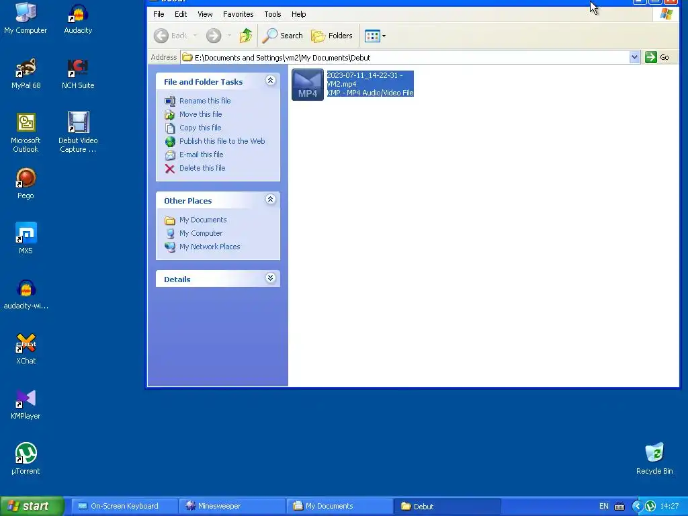Image resolution: width=688 pixels, height=516 pixels.
Task: Expand the Details panel
Action: point(270,277)
